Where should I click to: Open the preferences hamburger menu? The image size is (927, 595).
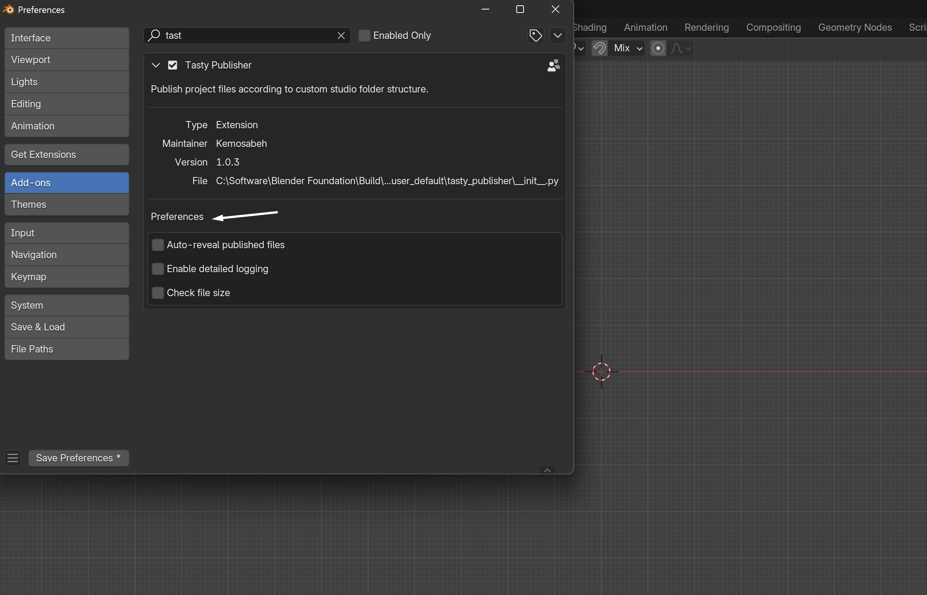click(x=13, y=458)
